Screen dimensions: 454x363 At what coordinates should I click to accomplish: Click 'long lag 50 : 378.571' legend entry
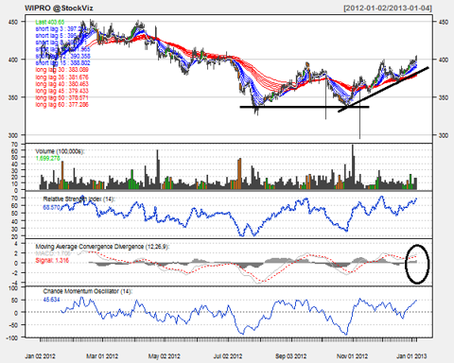click(x=62, y=97)
